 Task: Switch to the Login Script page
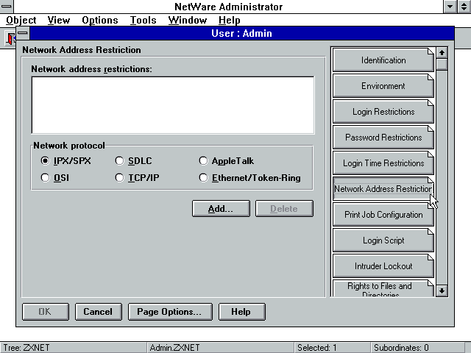pos(383,240)
